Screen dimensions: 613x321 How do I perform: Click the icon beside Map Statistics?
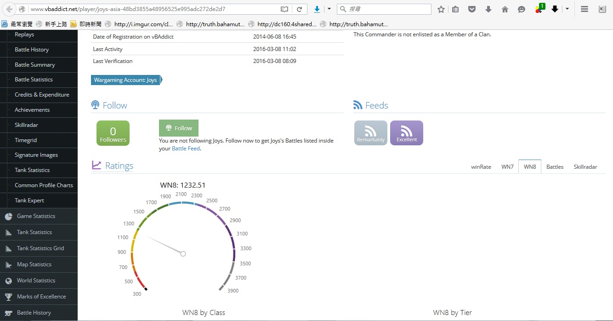pos(8,264)
